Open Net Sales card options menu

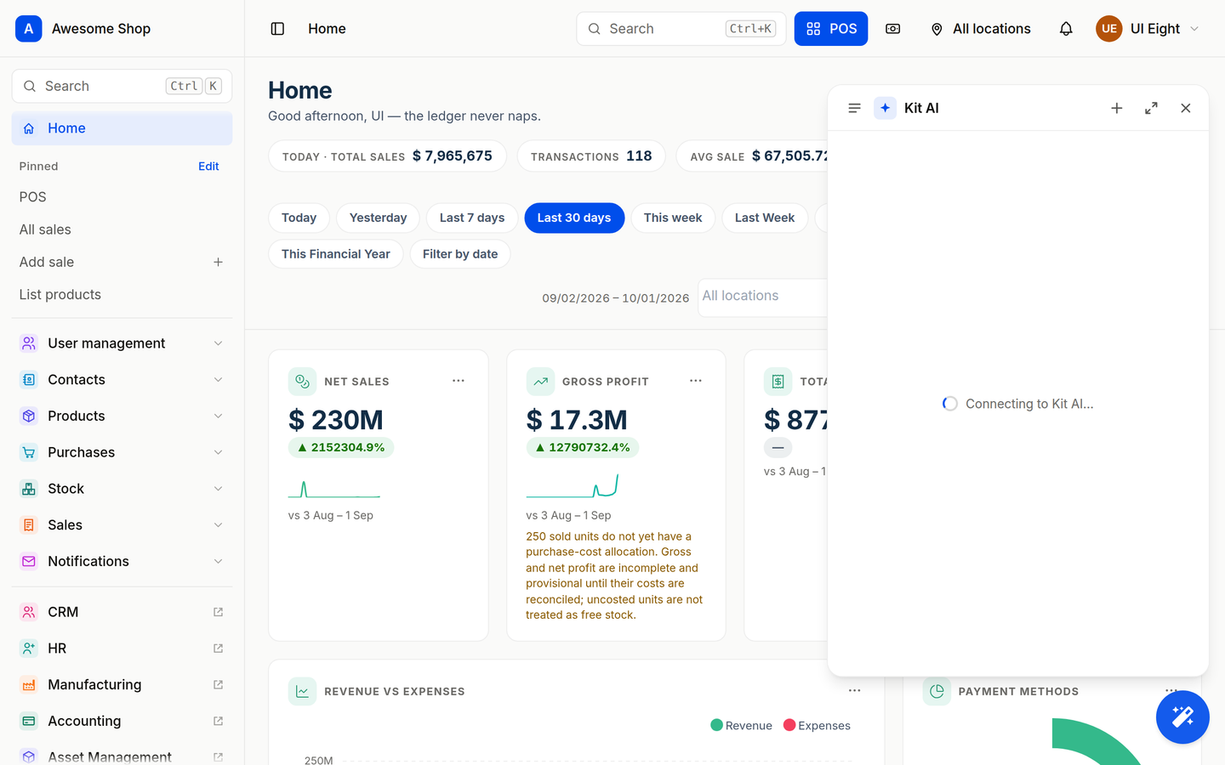point(459,381)
